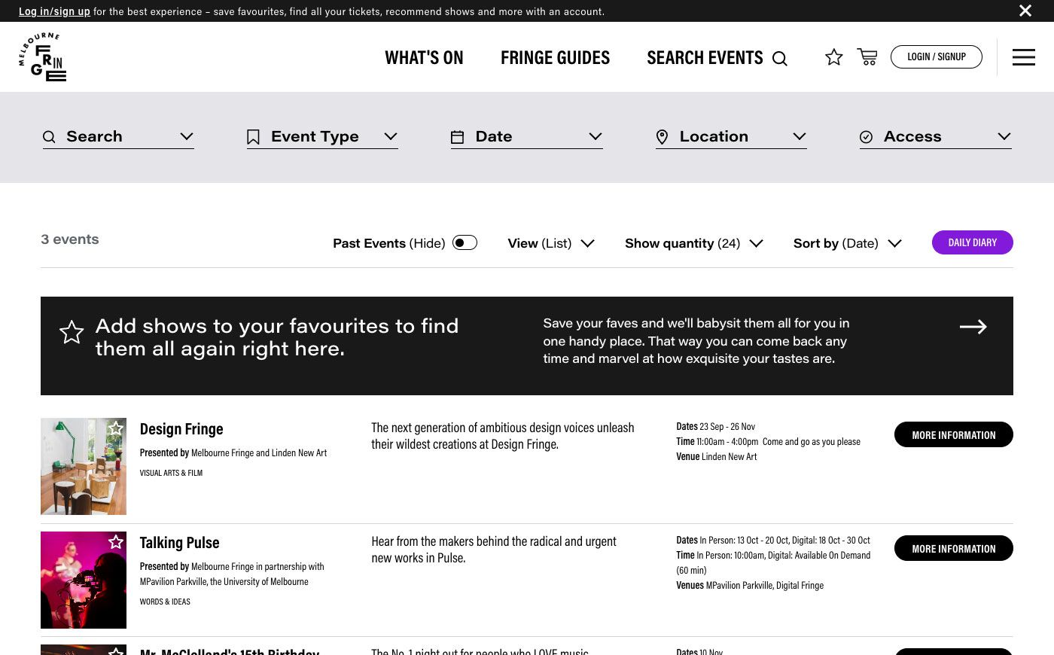The height and width of the screenshot is (655, 1054).
Task: Open the Fringe Guides menu
Action: click(555, 57)
